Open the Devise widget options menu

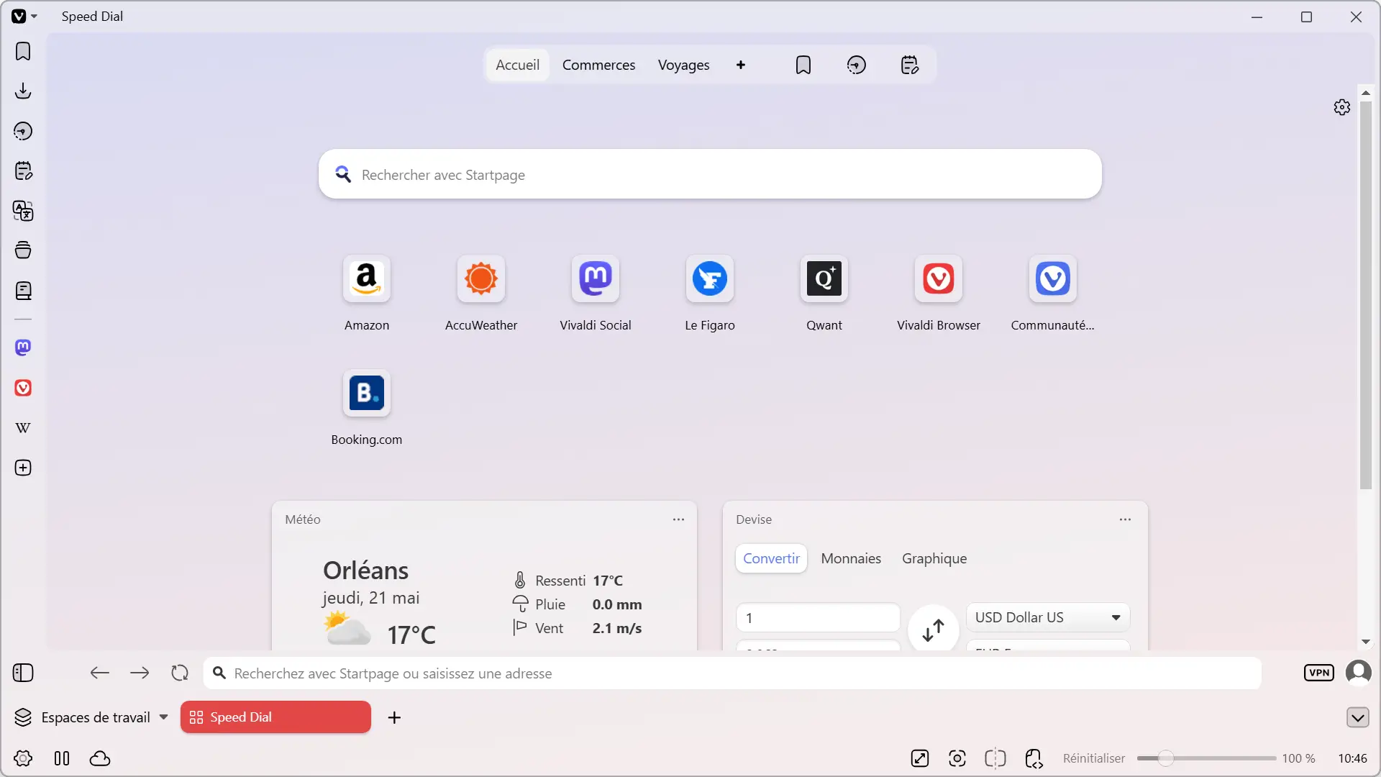1125,519
